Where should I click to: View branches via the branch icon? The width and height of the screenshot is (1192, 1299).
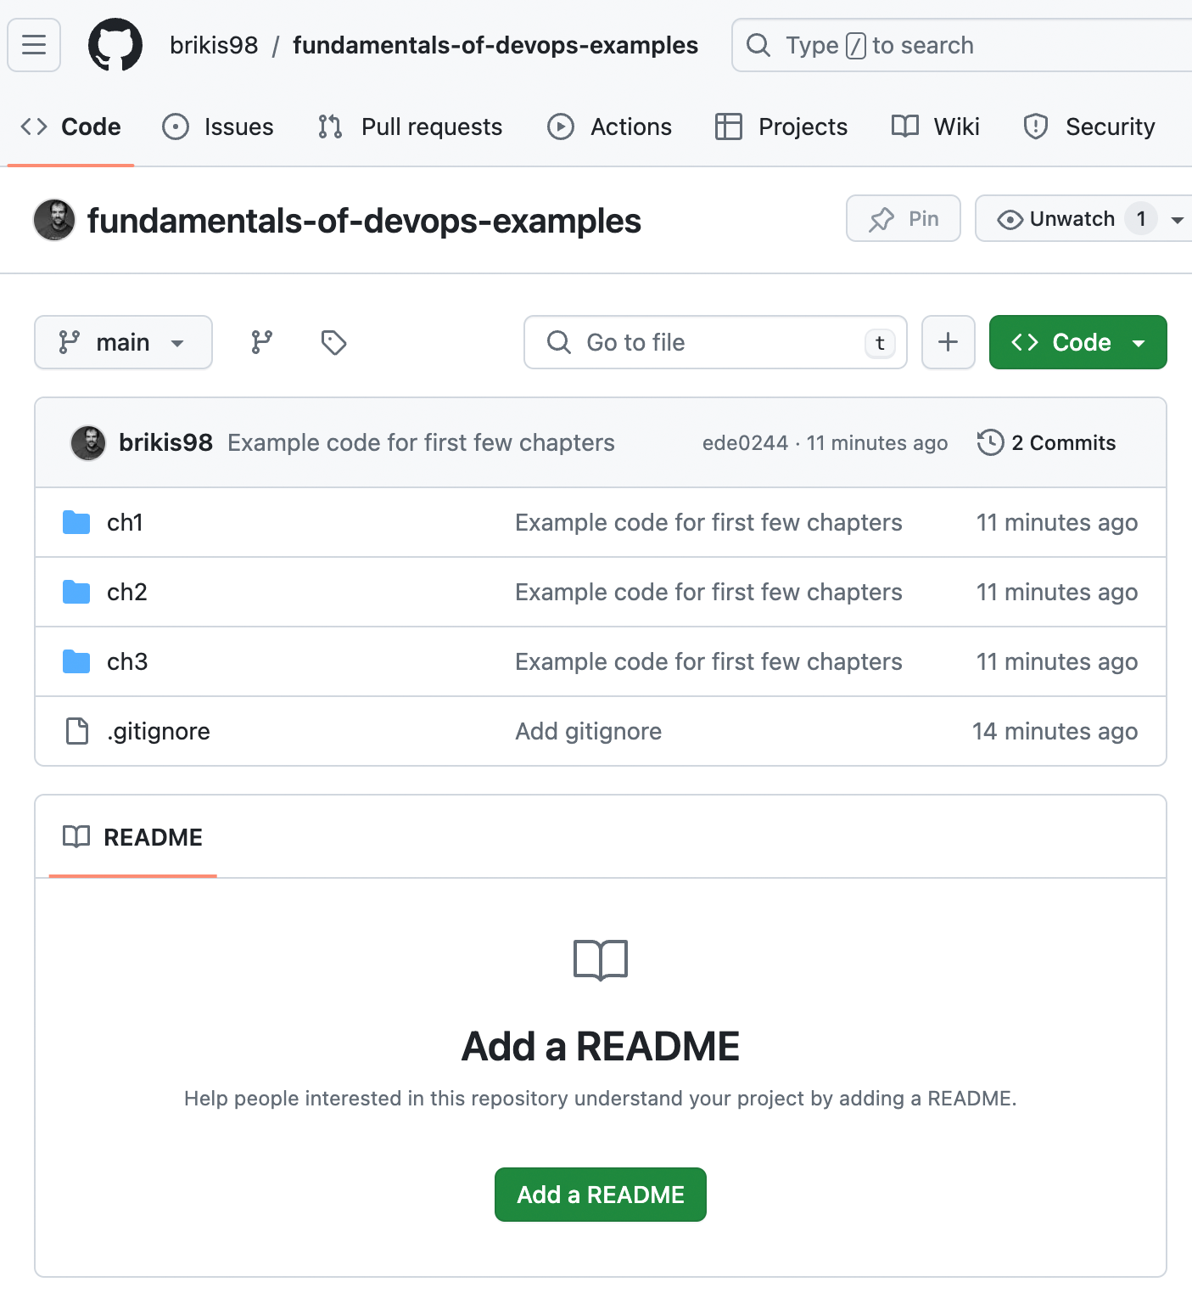(x=261, y=342)
